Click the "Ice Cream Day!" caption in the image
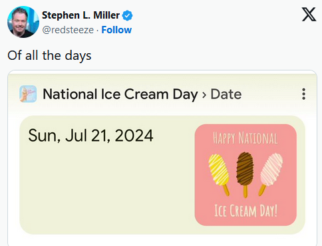 pos(245,211)
